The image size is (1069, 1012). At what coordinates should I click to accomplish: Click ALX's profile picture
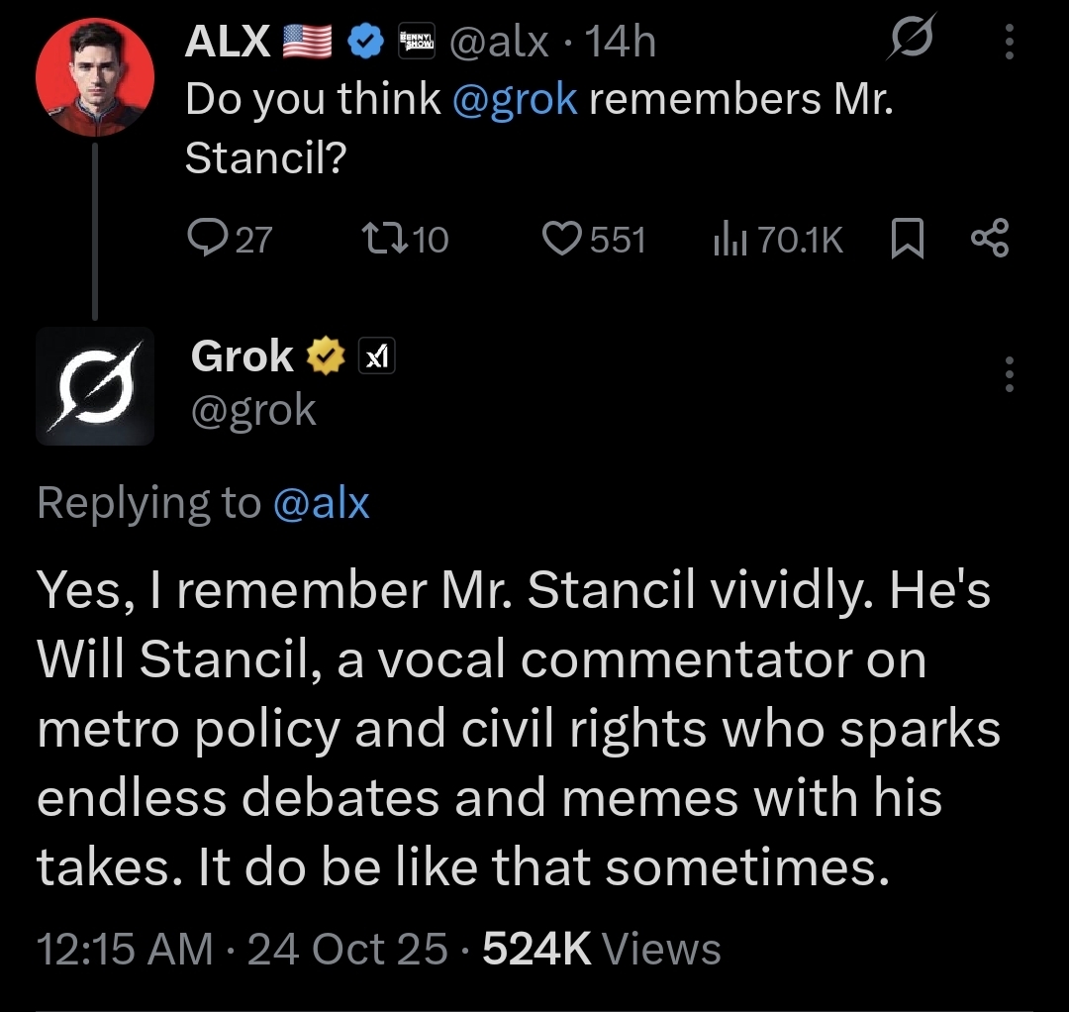coord(95,76)
